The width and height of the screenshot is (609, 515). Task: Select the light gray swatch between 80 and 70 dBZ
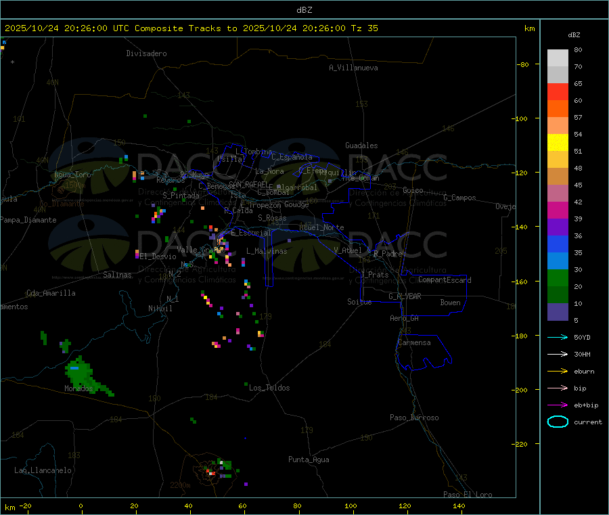558,58
